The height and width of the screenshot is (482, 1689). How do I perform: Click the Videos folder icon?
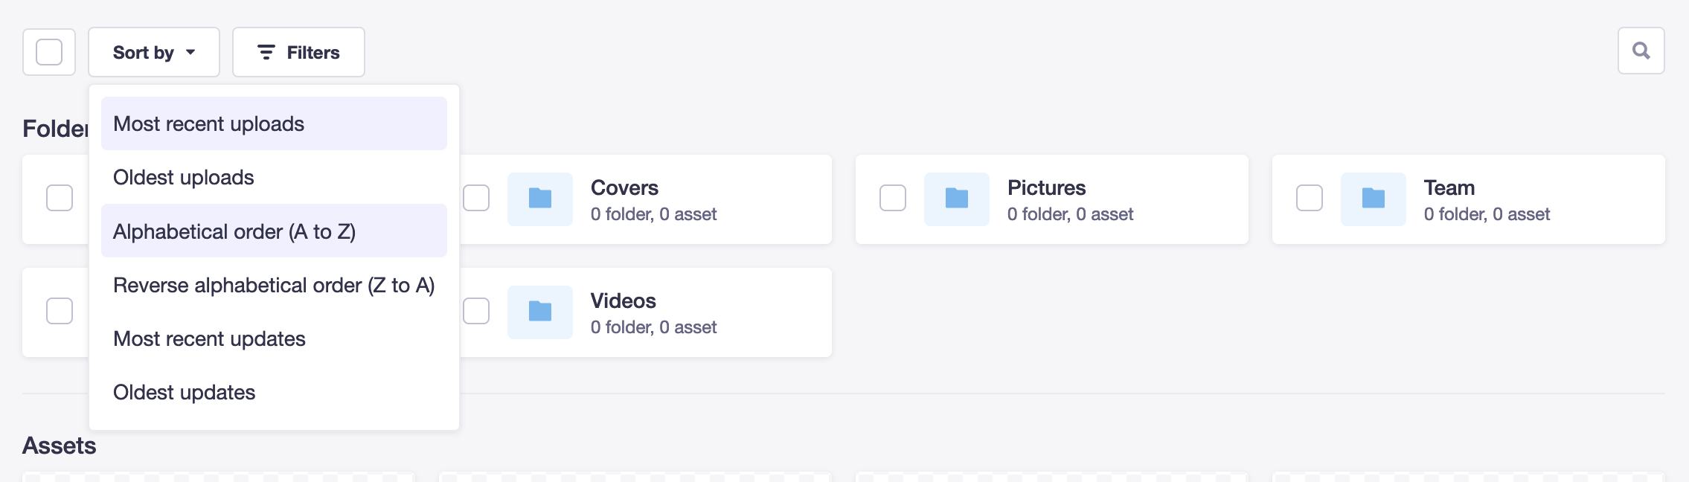[x=540, y=312]
